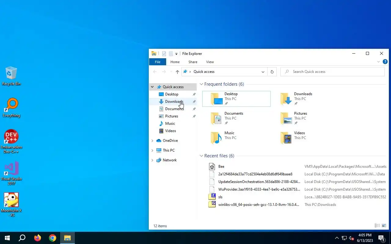Click the New folder quick access toolbar icon

pyautogui.click(x=171, y=54)
